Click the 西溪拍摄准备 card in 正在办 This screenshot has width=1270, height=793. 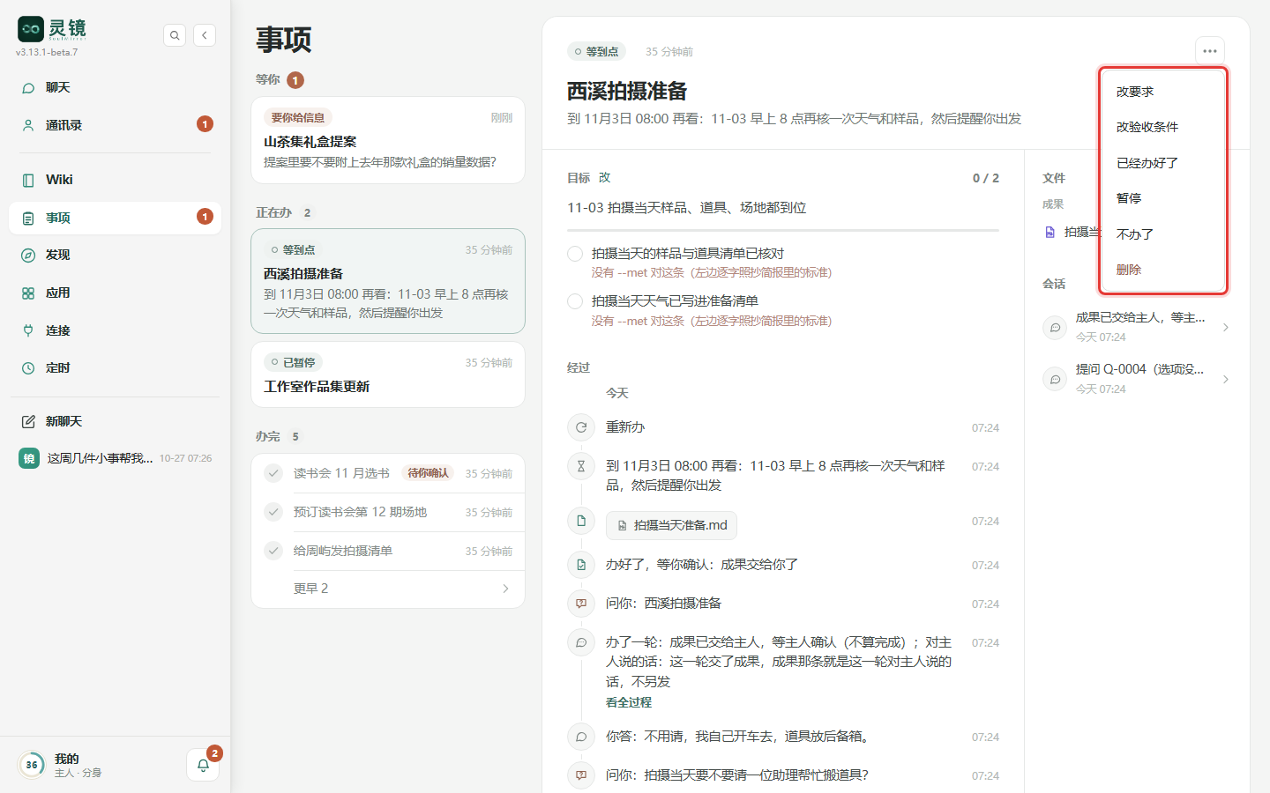coord(388,281)
